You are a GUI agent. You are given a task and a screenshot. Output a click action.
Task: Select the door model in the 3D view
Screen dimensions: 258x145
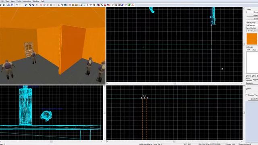(29, 49)
